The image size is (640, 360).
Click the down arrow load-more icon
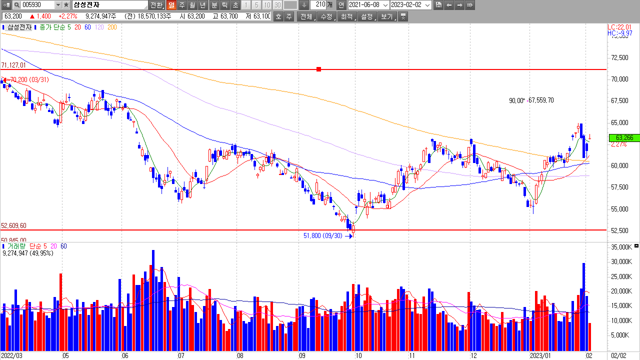[304, 5]
